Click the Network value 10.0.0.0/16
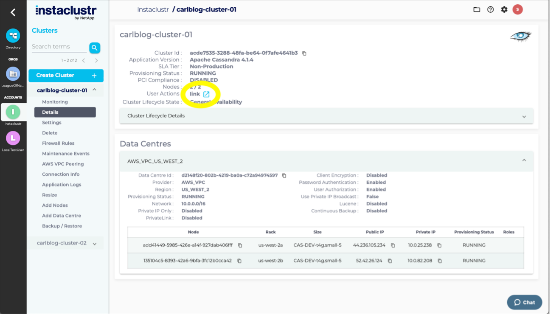Image resolution: width=551 pixels, height=315 pixels. [194, 204]
